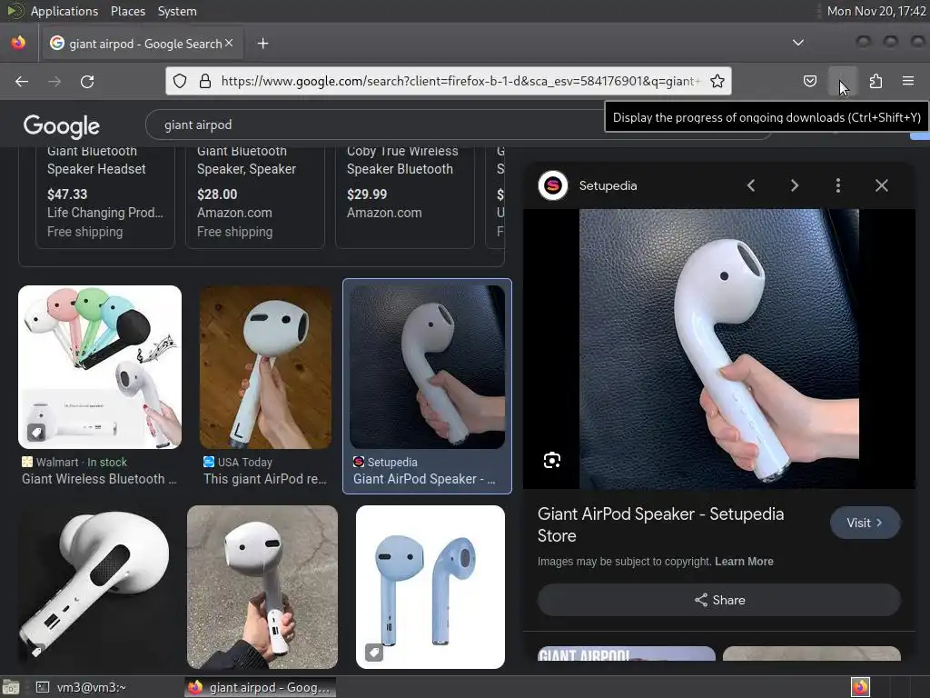Click the Applications menu logo icon
Viewport: 930px width, 698px height.
(x=15, y=11)
